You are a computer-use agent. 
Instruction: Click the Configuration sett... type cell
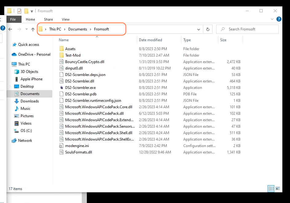(199, 146)
